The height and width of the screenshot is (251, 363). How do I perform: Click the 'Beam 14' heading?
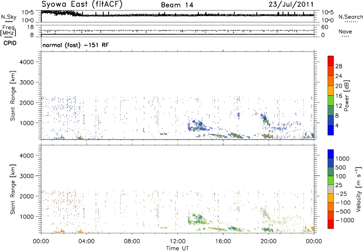177,5
